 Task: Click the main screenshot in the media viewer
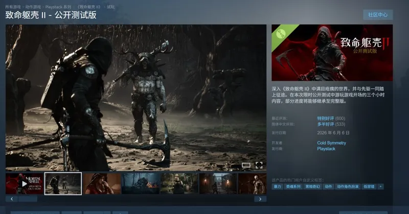(x=136, y=98)
